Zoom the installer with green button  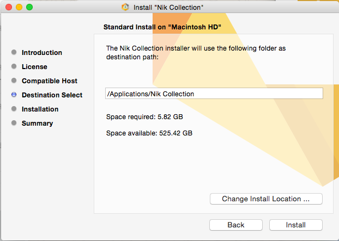pyautogui.click(x=29, y=7)
